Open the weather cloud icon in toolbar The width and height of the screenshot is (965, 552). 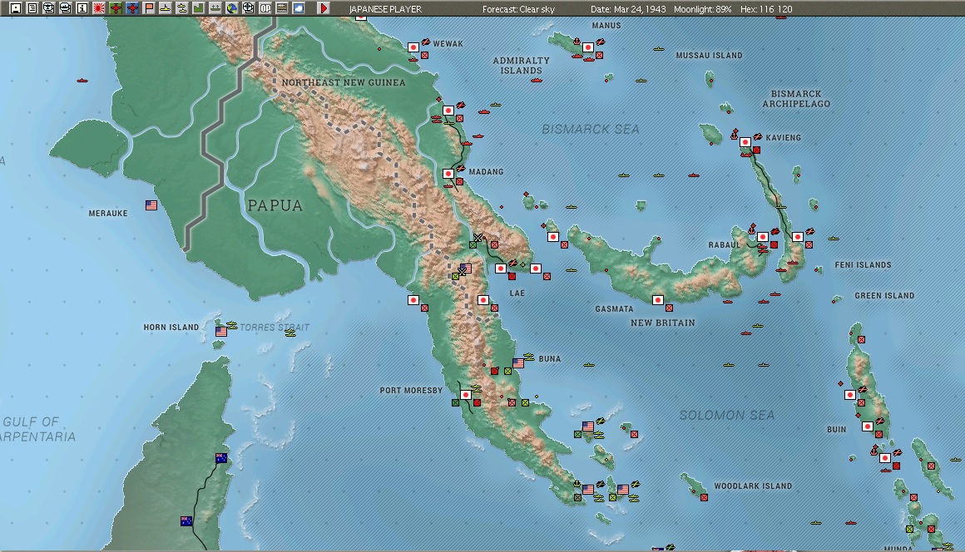[298, 8]
